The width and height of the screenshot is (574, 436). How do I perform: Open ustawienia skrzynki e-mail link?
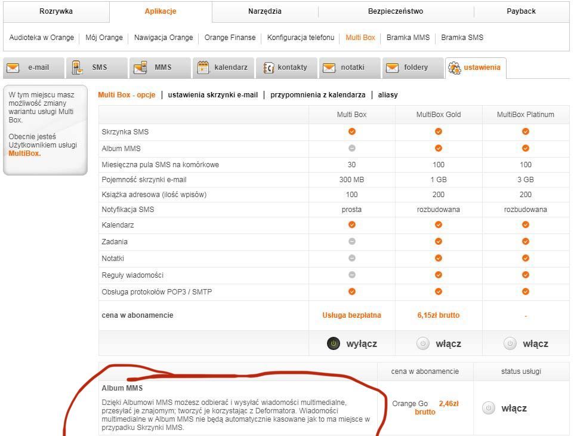point(213,95)
